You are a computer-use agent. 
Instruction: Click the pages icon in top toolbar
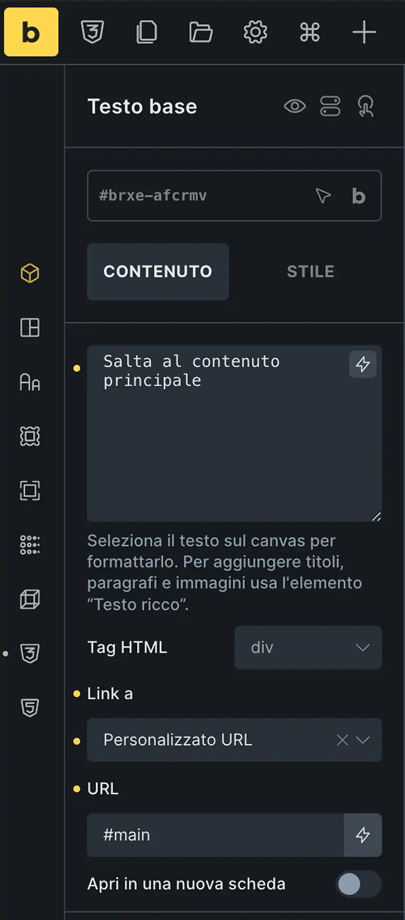pyautogui.click(x=147, y=32)
